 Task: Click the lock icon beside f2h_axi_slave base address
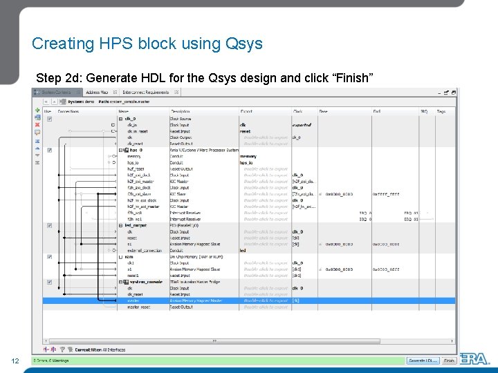point(320,194)
